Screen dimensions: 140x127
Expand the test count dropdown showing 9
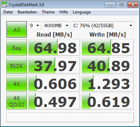click(34, 25)
